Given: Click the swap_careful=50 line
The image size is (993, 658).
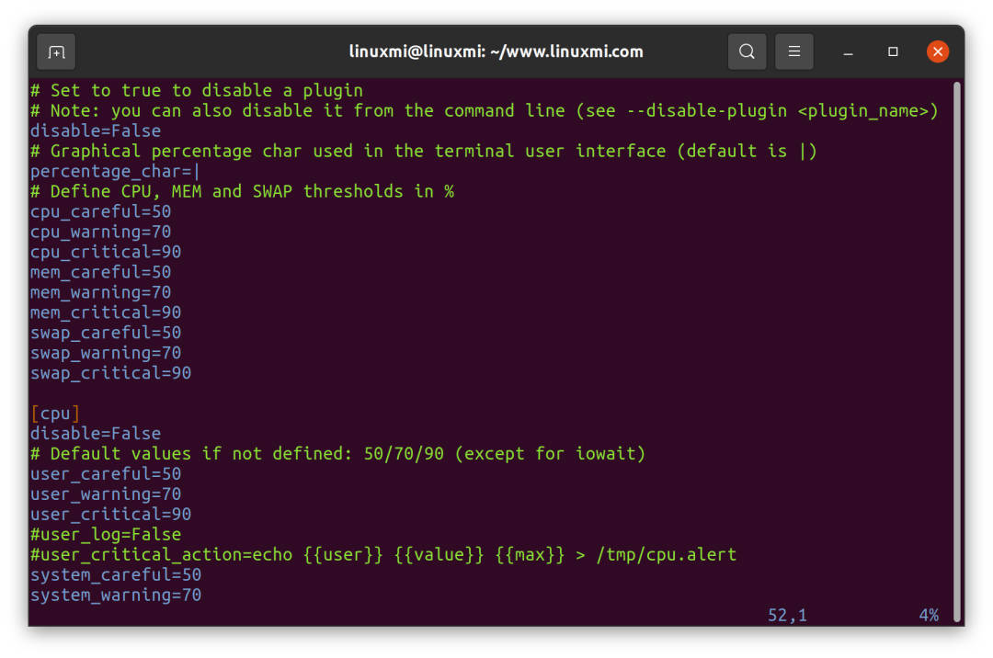Looking at the screenshot, I should (x=106, y=333).
